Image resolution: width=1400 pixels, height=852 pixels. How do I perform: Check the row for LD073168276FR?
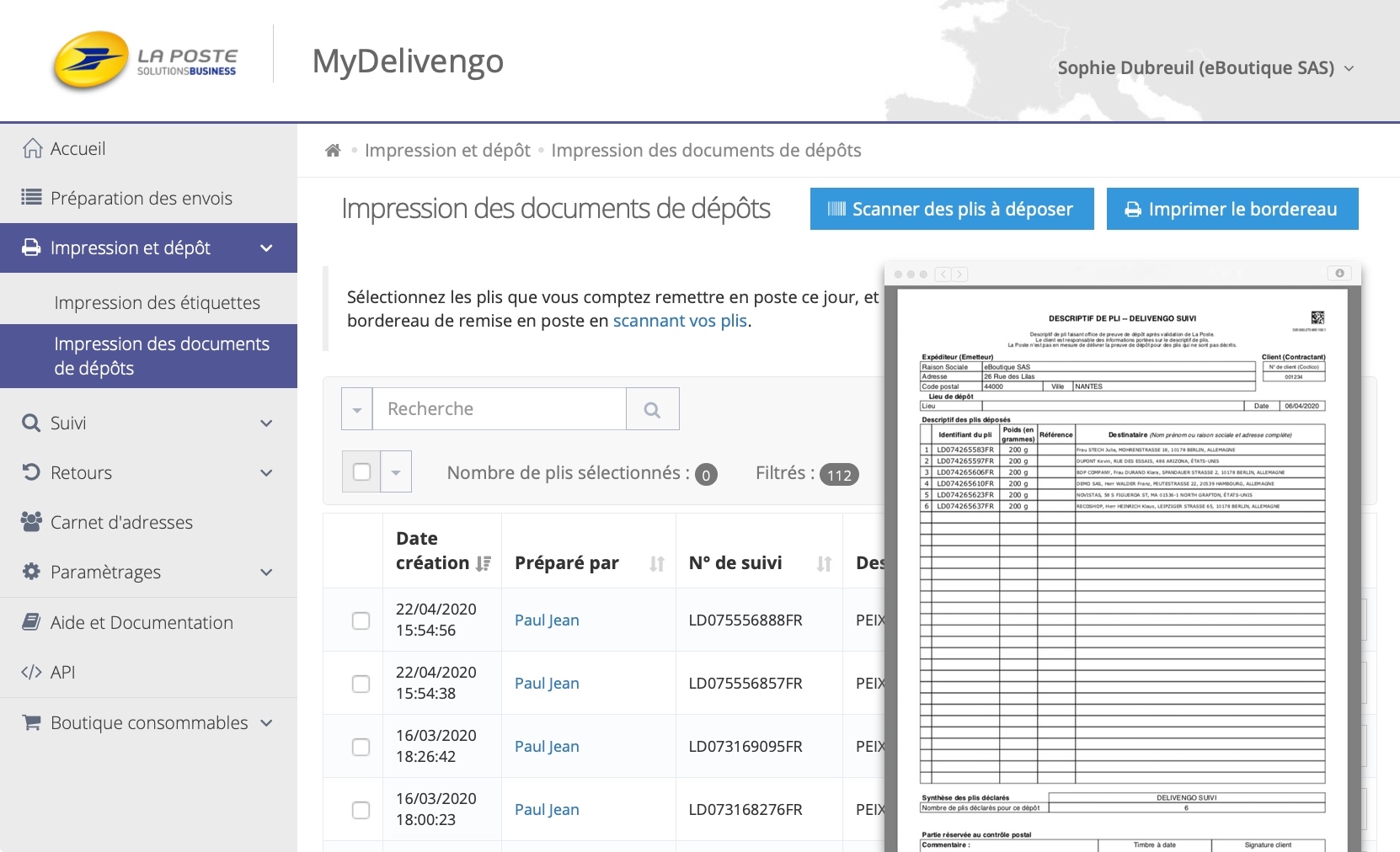pos(361,810)
